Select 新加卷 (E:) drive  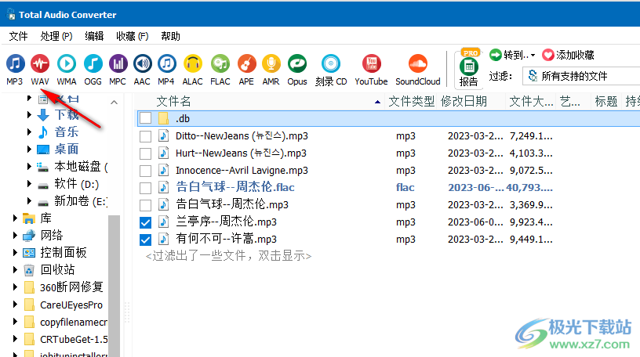(x=81, y=201)
